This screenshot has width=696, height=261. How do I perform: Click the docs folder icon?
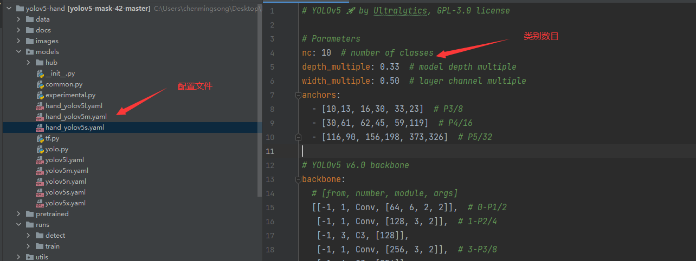pyautogui.click(x=30, y=30)
